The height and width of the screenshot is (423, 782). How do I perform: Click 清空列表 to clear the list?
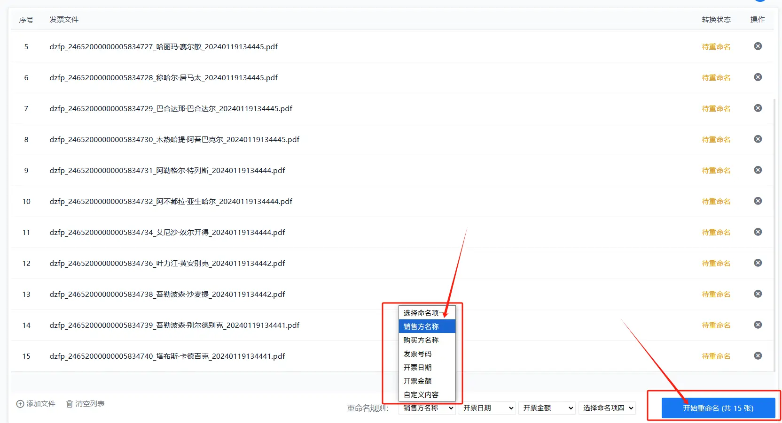tap(86, 404)
